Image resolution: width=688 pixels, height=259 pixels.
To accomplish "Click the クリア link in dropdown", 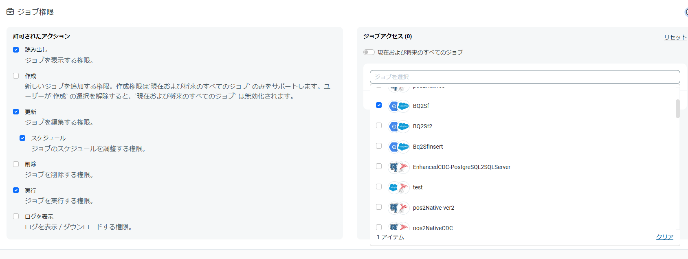I will click(665, 237).
